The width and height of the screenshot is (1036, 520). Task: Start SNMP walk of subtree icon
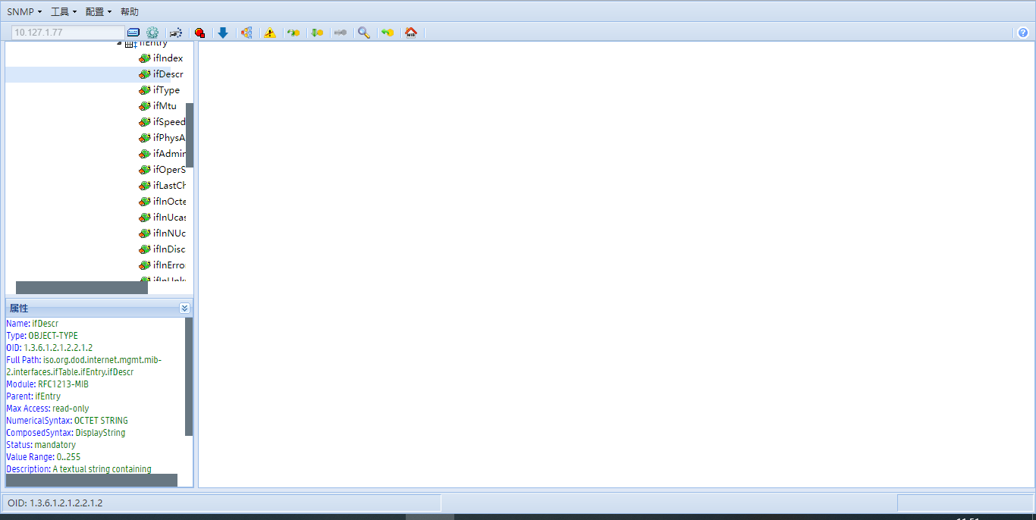tap(246, 33)
